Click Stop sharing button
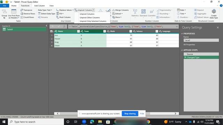Image resolution: width=223 pixels, height=125 pixels. (130, 114)
